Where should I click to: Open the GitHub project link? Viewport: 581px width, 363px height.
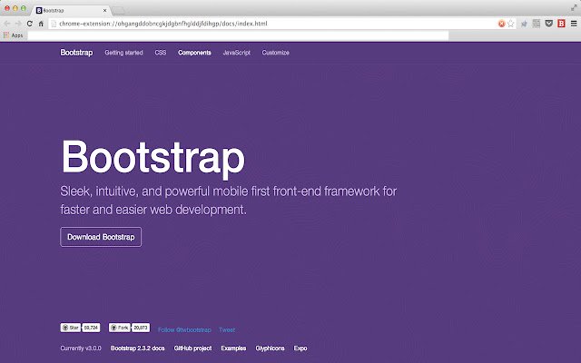pyautogui.click(x=192, y=348)
